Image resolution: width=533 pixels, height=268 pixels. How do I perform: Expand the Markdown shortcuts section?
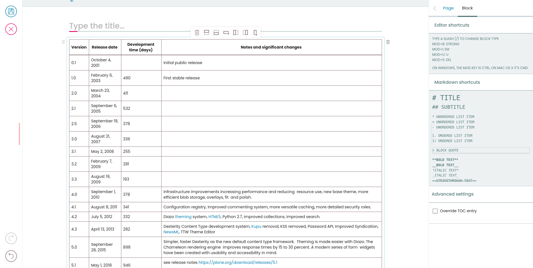coord(457,82)
